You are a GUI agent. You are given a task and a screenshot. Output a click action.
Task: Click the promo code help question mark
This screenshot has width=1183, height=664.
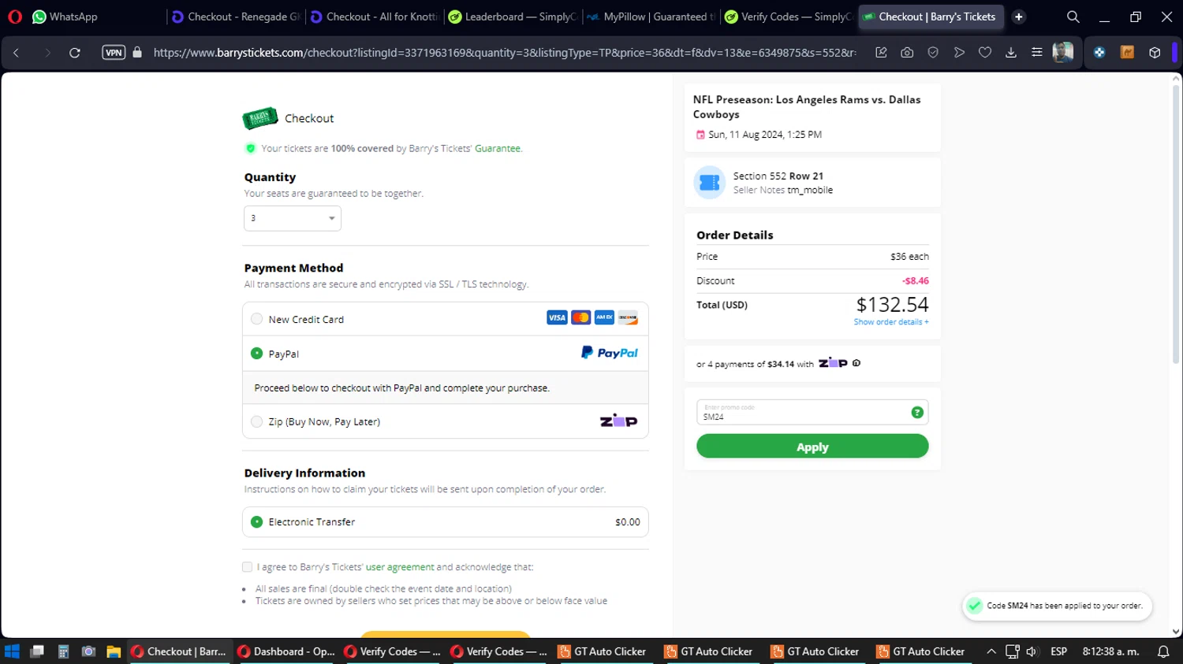[917, 412]
